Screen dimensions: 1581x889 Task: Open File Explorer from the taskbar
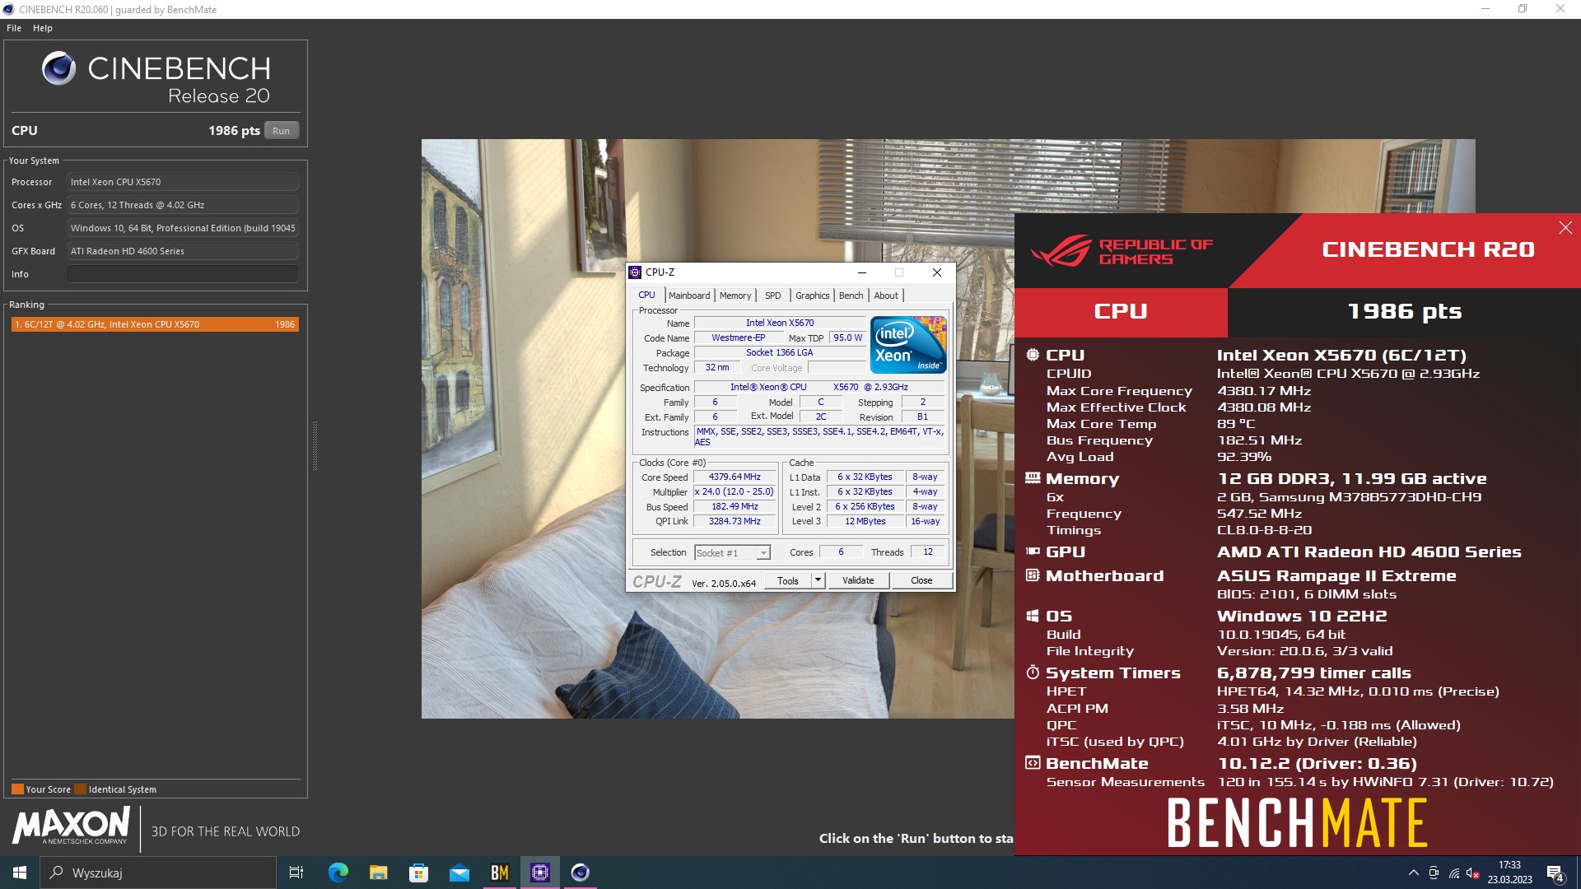point(378,873)
